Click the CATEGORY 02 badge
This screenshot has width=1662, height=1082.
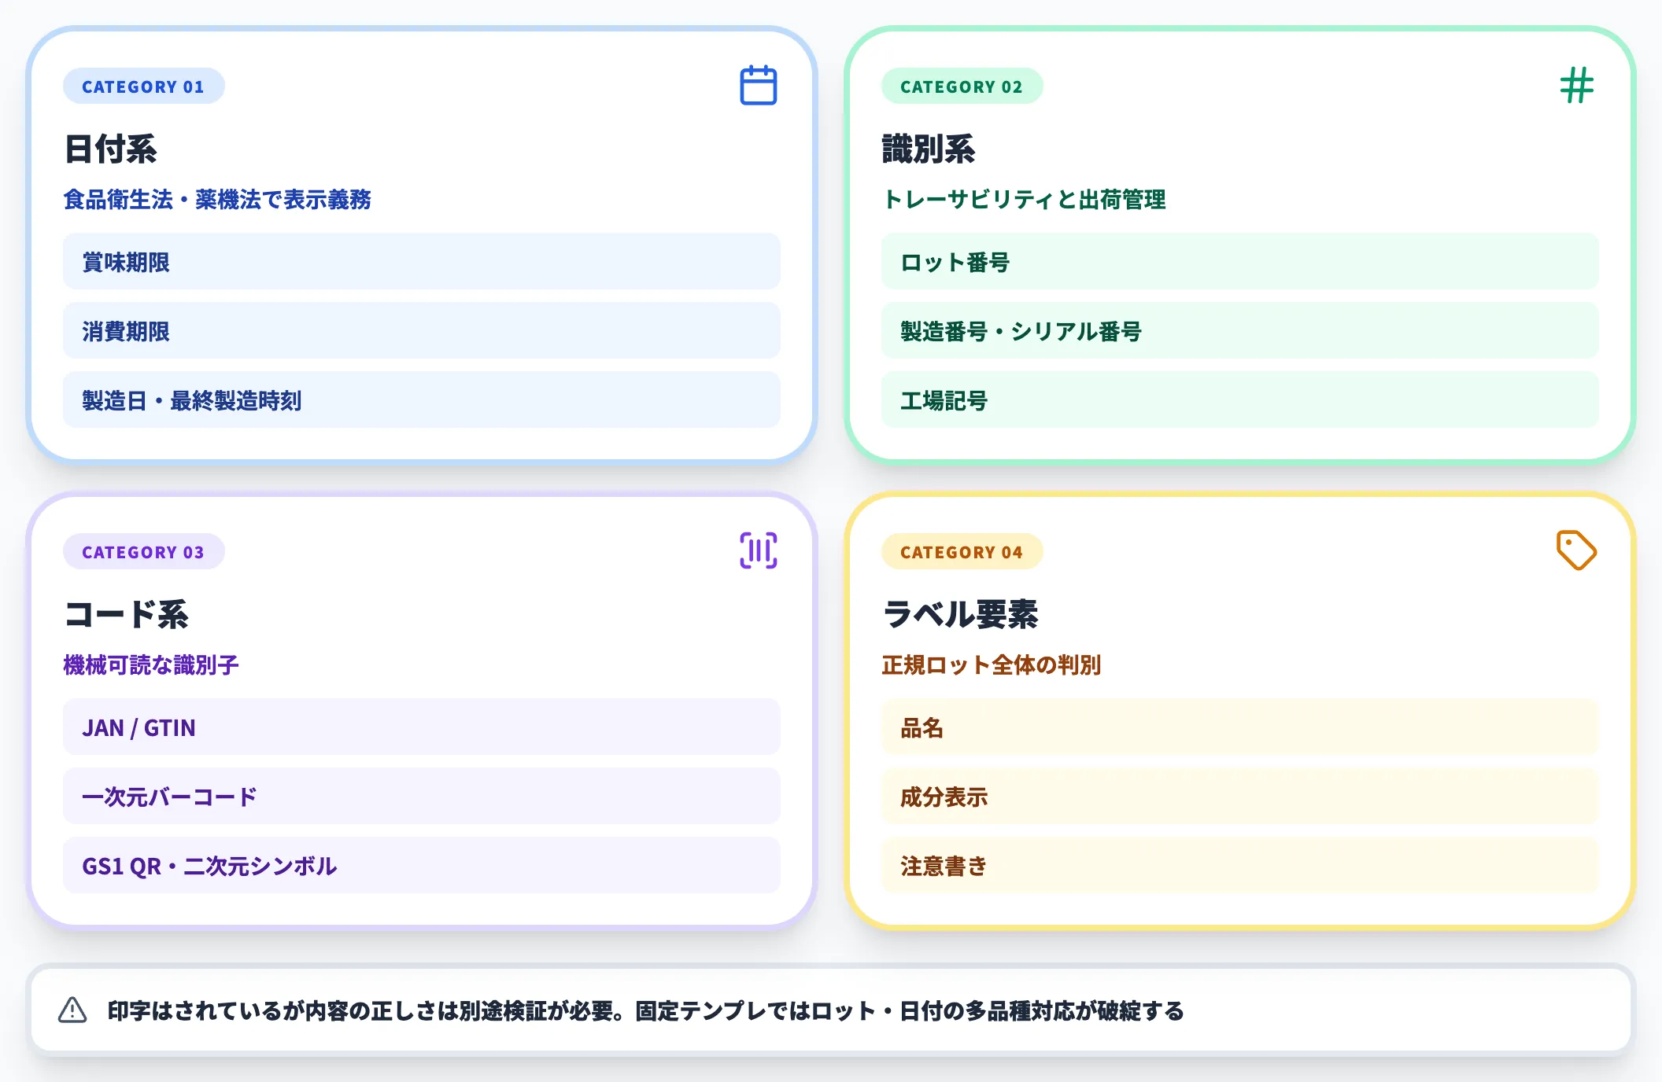pyautogui.click(x=962, y=86)
